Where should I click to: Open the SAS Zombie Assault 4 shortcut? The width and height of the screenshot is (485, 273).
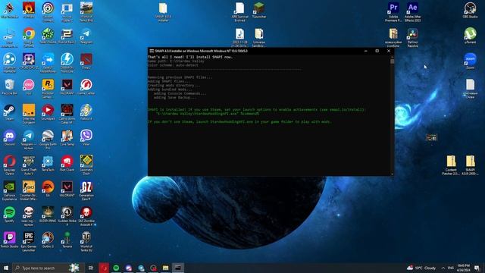coord(86,216)
